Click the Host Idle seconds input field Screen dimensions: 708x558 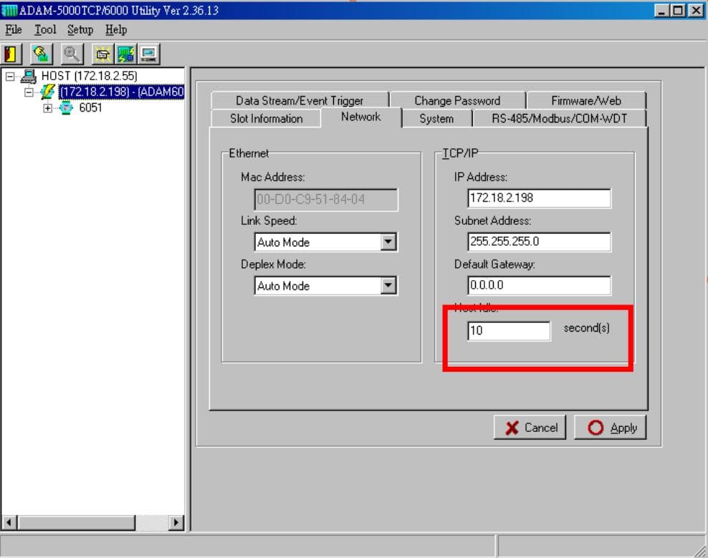[x=509, y=331]
